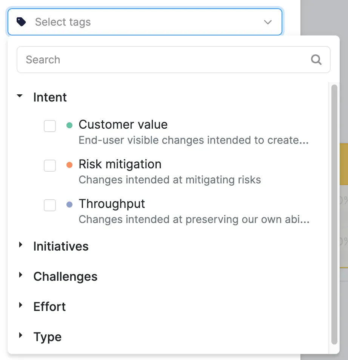
Task: Click the tag icon in Select tags field
Action: coord(21,22)
